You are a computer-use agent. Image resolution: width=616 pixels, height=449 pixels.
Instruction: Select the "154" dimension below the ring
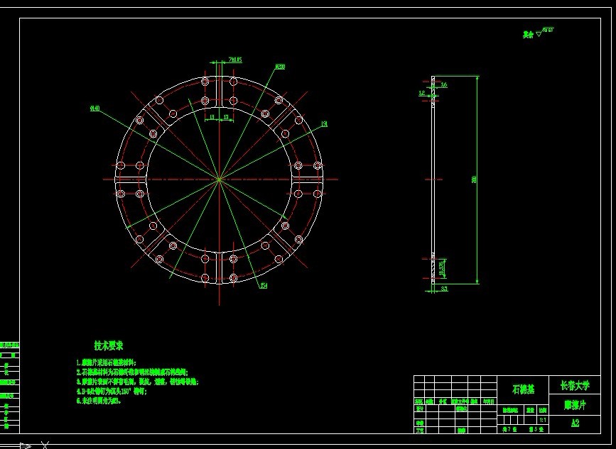(263, 286)
